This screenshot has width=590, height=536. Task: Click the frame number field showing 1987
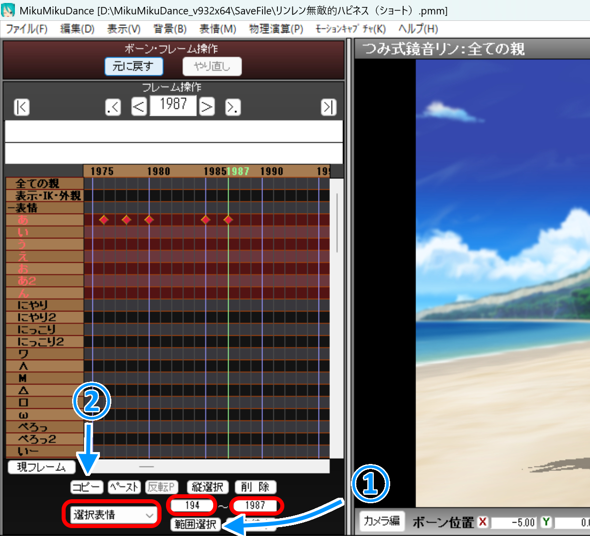pyautogui.click(x=172, y=105)
